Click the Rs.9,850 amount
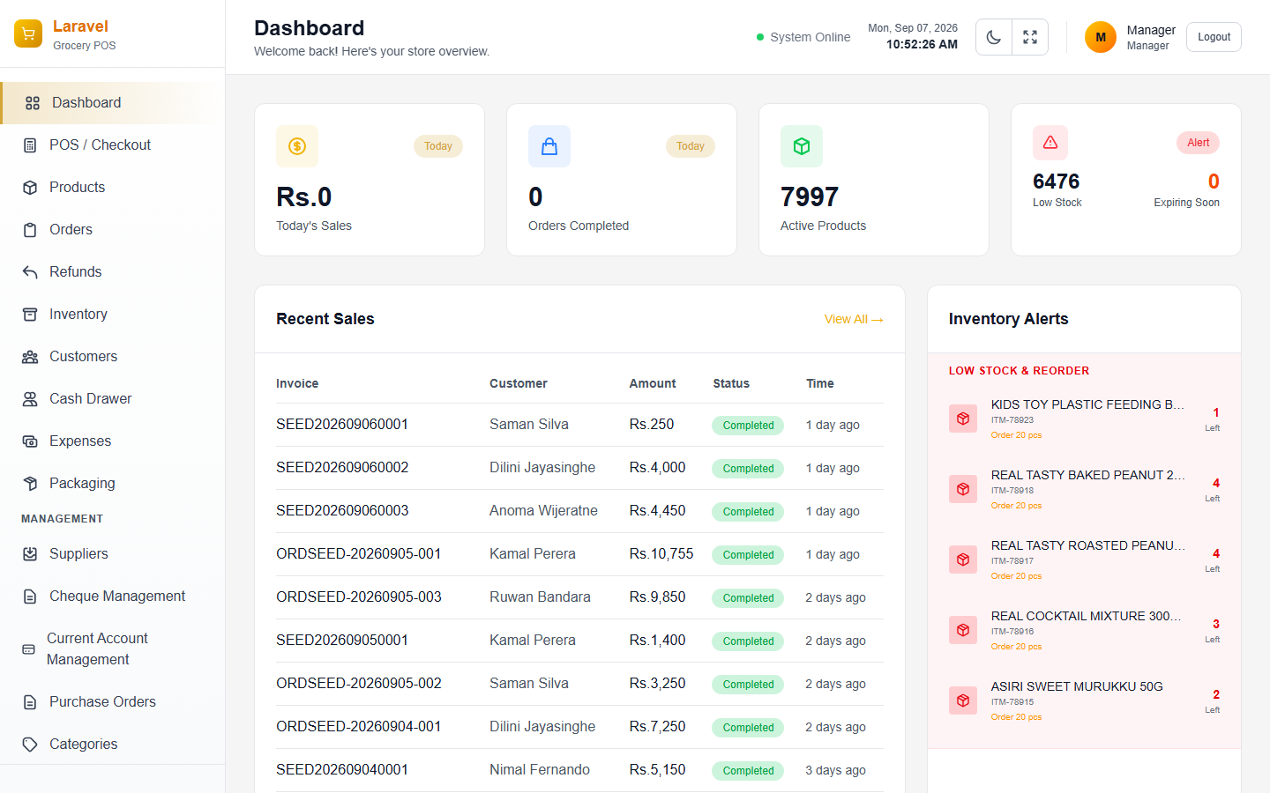This screenshot has height=793, width=1270. [x=658, y=597]
